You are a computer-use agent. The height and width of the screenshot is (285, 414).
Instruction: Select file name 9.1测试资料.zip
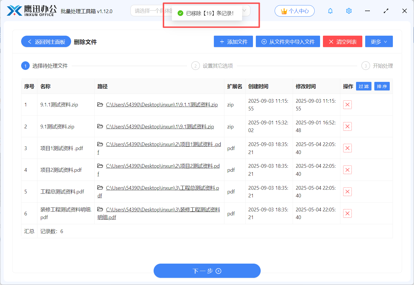tap(57, 126)
